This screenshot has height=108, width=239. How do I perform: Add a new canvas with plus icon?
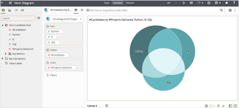tap(107, 106)
